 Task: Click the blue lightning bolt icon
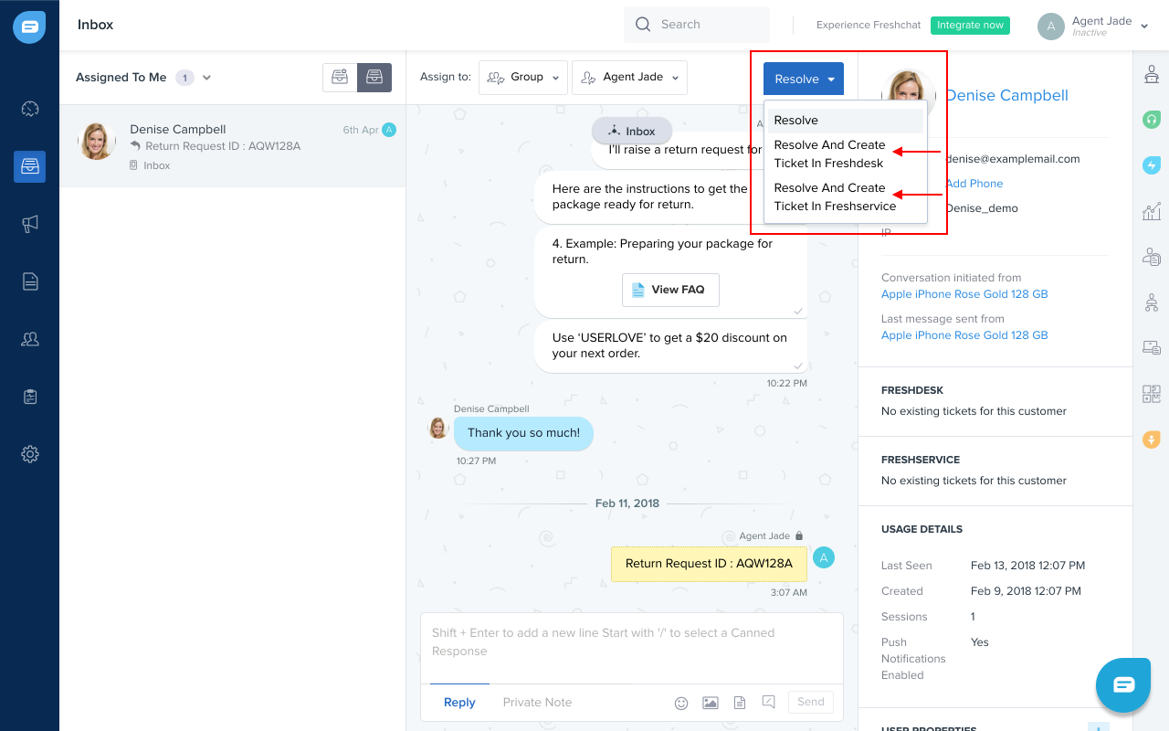(x=1152, y=165)
